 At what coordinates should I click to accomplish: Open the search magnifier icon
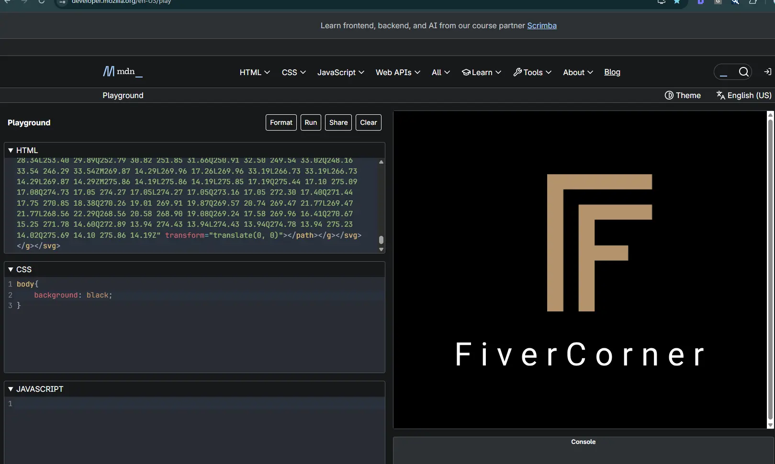click(x=743, y=72)
